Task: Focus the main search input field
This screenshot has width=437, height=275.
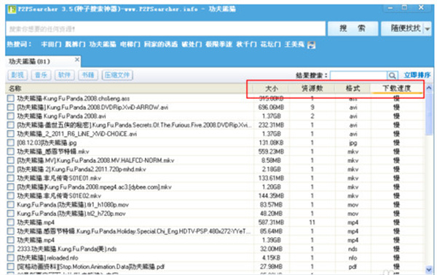Action: pyautogui.click(x=165, y=28)
